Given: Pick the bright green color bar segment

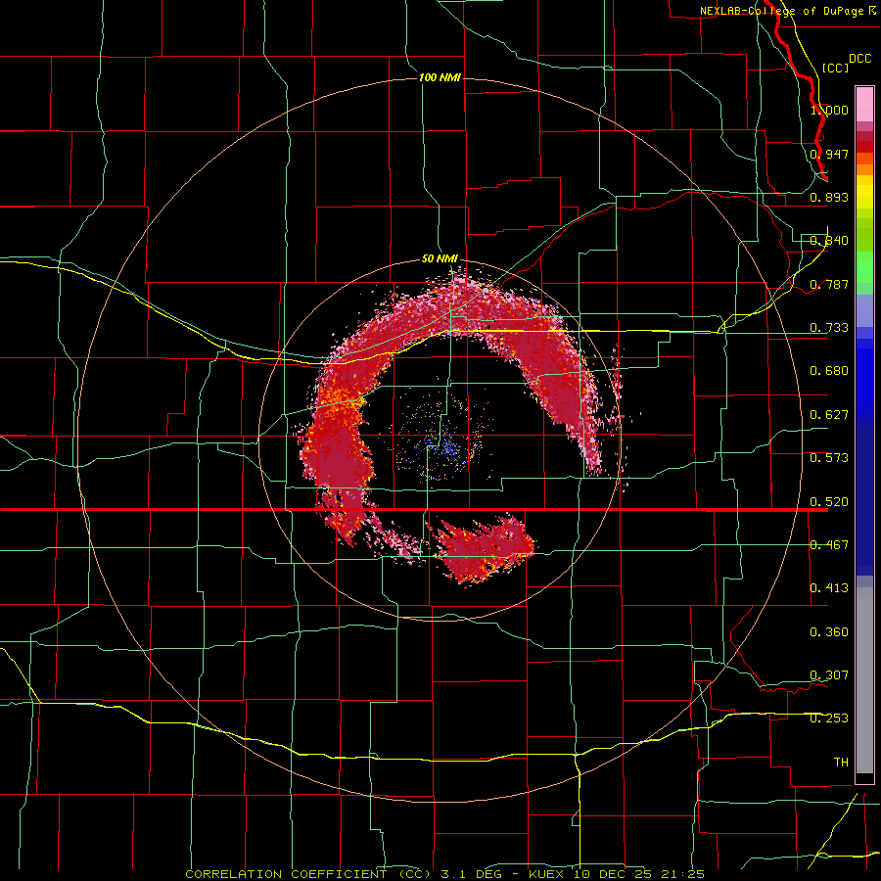Looking at the screenshot, I should (864, 268).
